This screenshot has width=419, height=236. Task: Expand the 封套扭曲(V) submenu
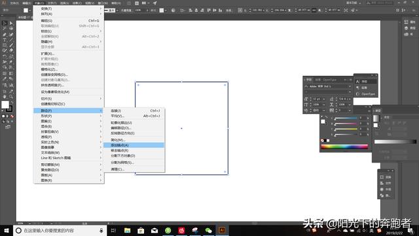tap(69, 132)
